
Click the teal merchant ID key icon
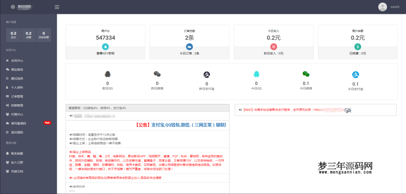105,47
